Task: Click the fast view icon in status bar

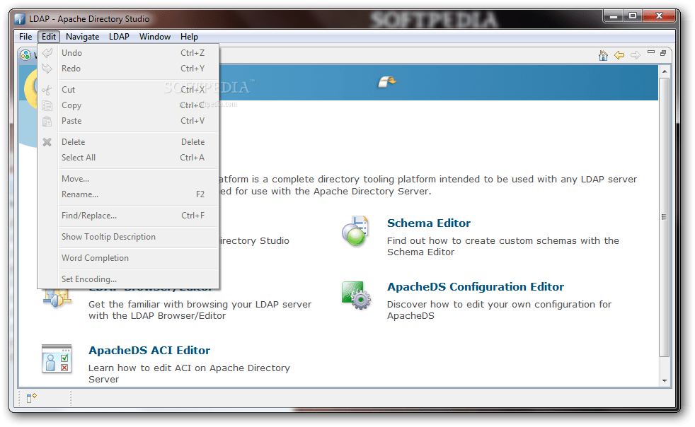Action: [31, 398]
